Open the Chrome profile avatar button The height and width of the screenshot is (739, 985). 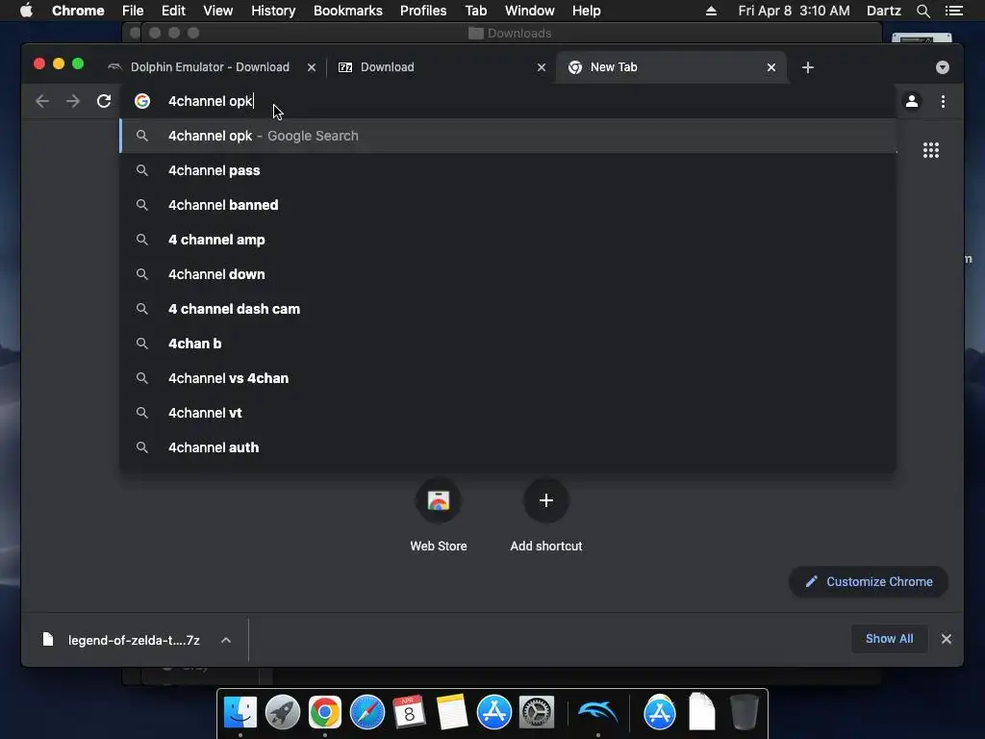coord(912,101)
